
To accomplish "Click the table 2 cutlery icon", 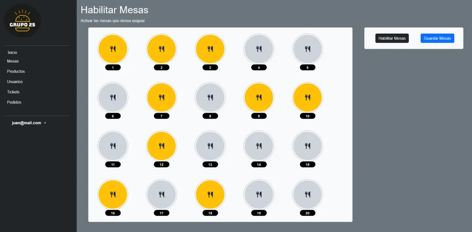I will [x=161, y=49].
